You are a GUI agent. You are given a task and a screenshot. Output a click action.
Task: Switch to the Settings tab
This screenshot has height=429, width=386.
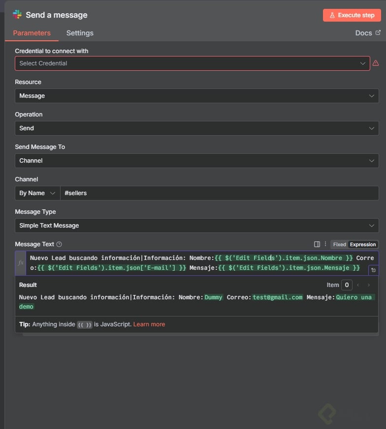click(x=80, y=33)
